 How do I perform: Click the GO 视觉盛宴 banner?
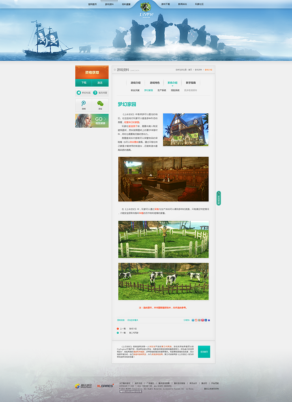[92, 121]
